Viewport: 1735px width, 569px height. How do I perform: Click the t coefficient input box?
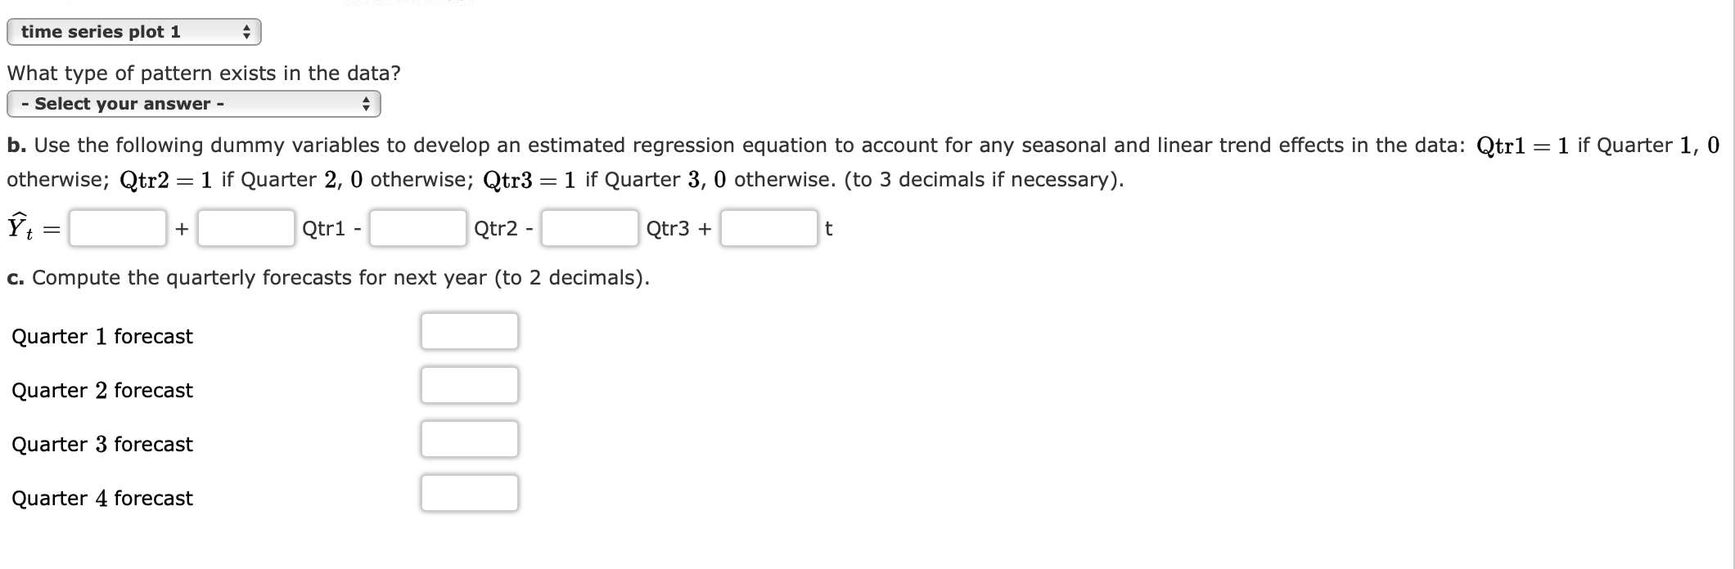coord(768,230)
